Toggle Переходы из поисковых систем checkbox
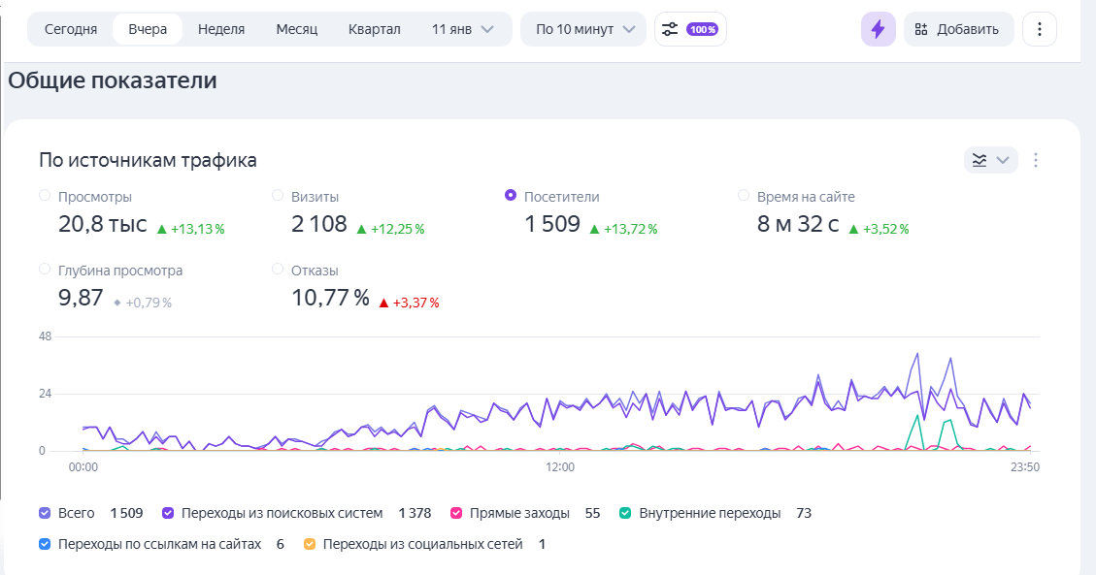1096x575 pixels. point(168,513)
